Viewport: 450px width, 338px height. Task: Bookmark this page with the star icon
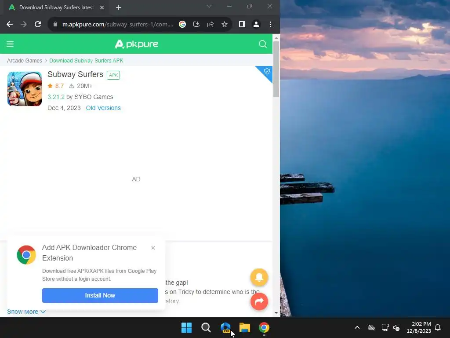[225, 25]
